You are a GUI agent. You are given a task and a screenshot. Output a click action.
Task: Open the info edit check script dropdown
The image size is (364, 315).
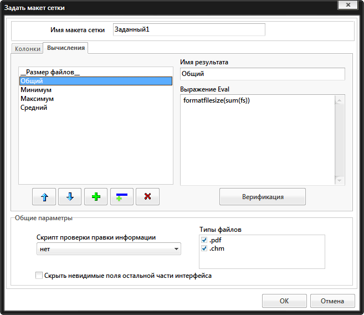(x=109, y=249)
